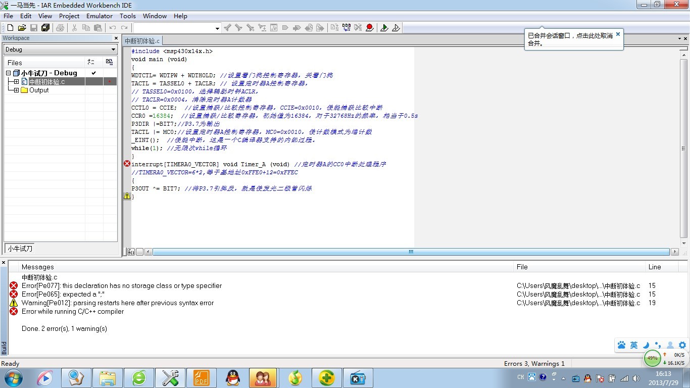Collapse the 小牛试刀 - Debug project node
Viewport: 690px width, 388px height.
pos(9,73)
